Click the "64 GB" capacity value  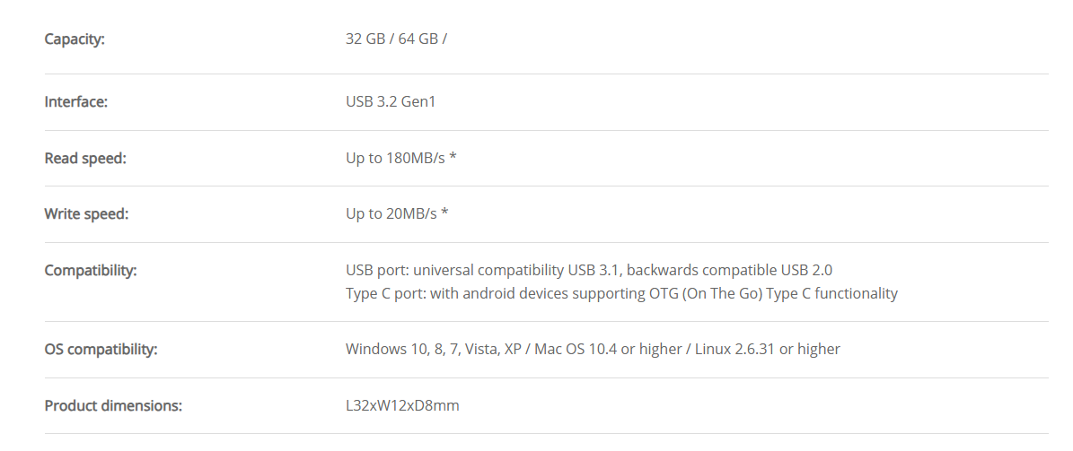point(416,39)
